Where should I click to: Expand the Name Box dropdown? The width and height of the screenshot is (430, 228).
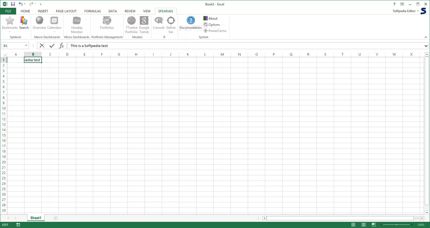26,46
